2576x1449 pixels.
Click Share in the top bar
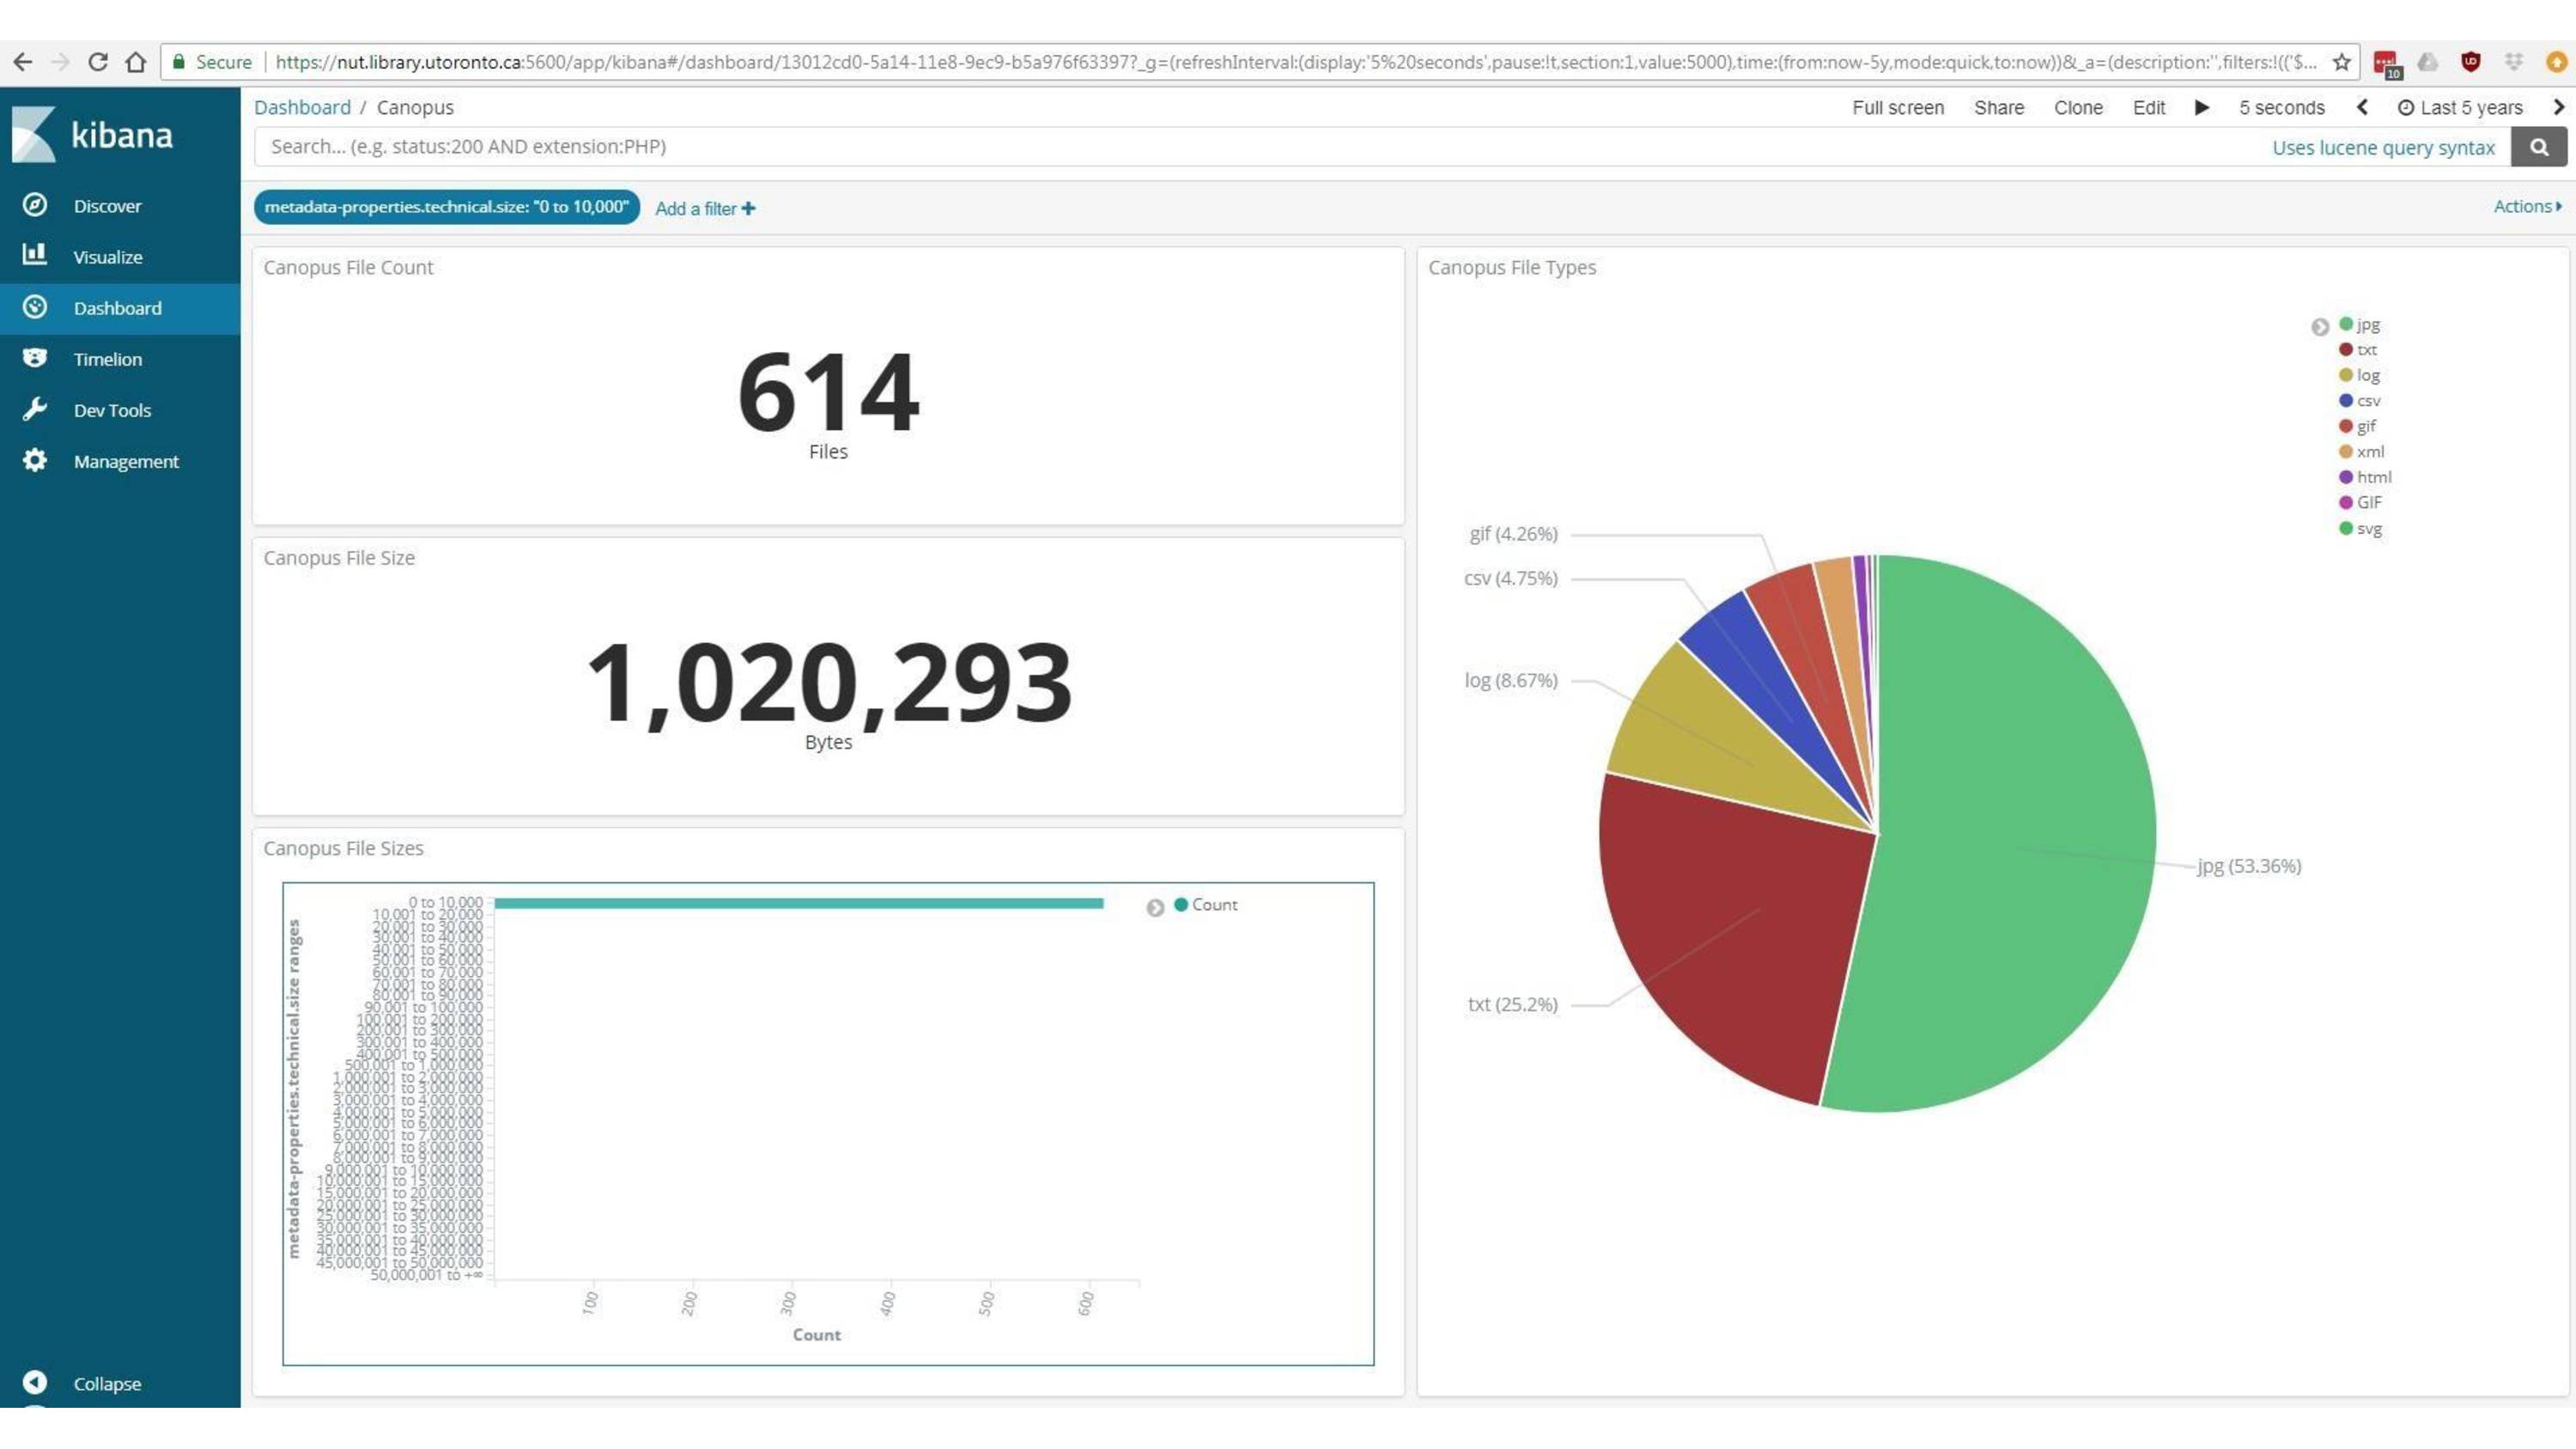coord(1998,107)
